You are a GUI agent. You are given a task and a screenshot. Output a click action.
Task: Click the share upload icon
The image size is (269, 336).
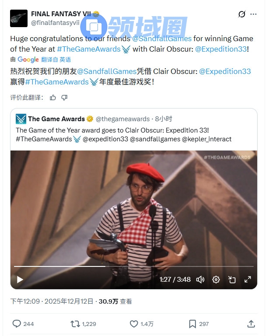click(251, 324)
